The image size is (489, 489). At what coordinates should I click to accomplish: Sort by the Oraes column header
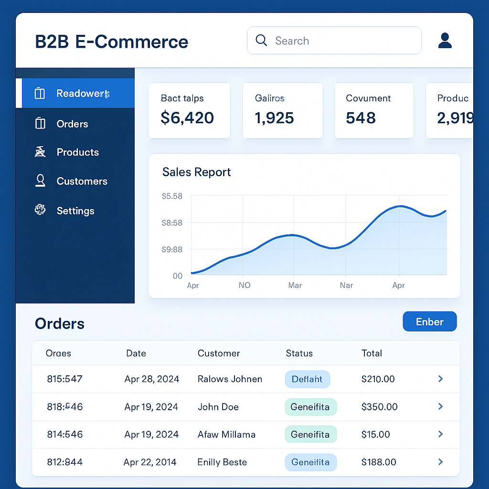tap(58, 353)
